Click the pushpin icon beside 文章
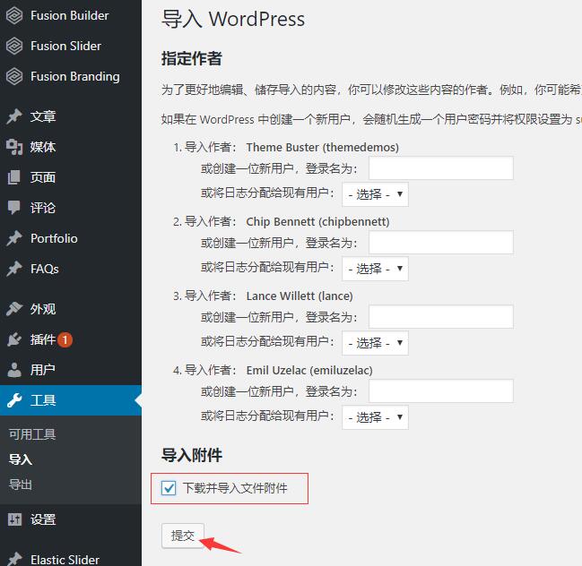 click(x=14, y=116)
